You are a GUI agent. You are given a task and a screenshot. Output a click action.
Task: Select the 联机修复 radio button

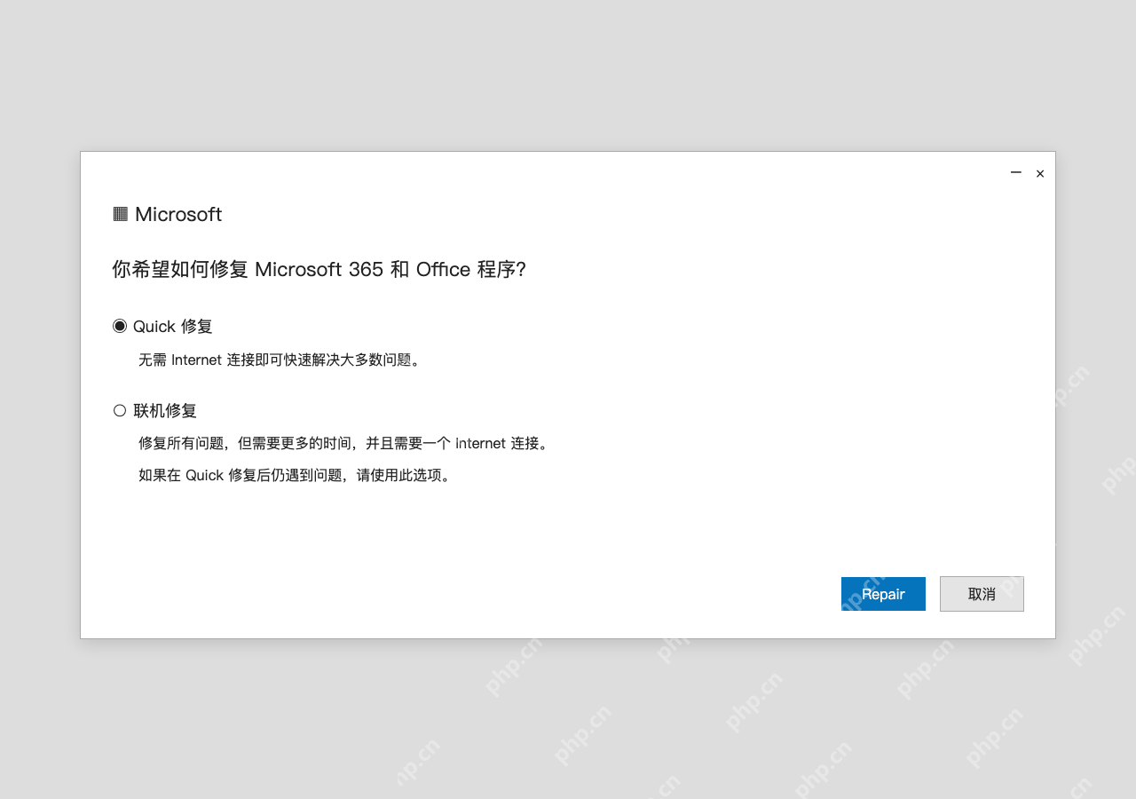pyautogui.click(x=120, y=410)
